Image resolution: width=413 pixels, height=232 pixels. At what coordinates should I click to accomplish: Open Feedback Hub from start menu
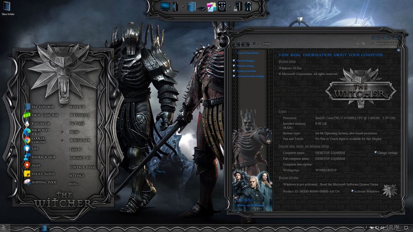point(39,157)
